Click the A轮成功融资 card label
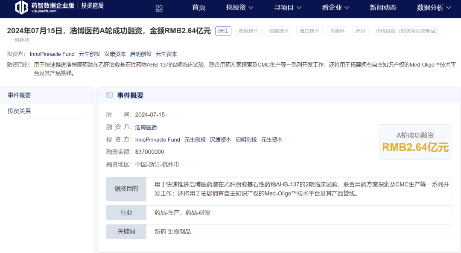Viewport: 461px width, 253px height. click(415, 135)
